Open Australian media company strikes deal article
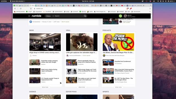This screenshot has width=176, height=99. tap(50, 61)
